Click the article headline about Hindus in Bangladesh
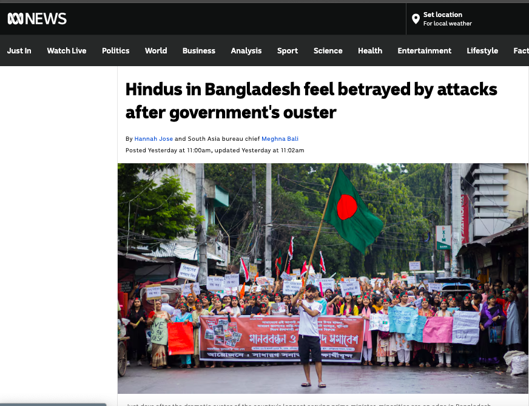 click(311, 101)
